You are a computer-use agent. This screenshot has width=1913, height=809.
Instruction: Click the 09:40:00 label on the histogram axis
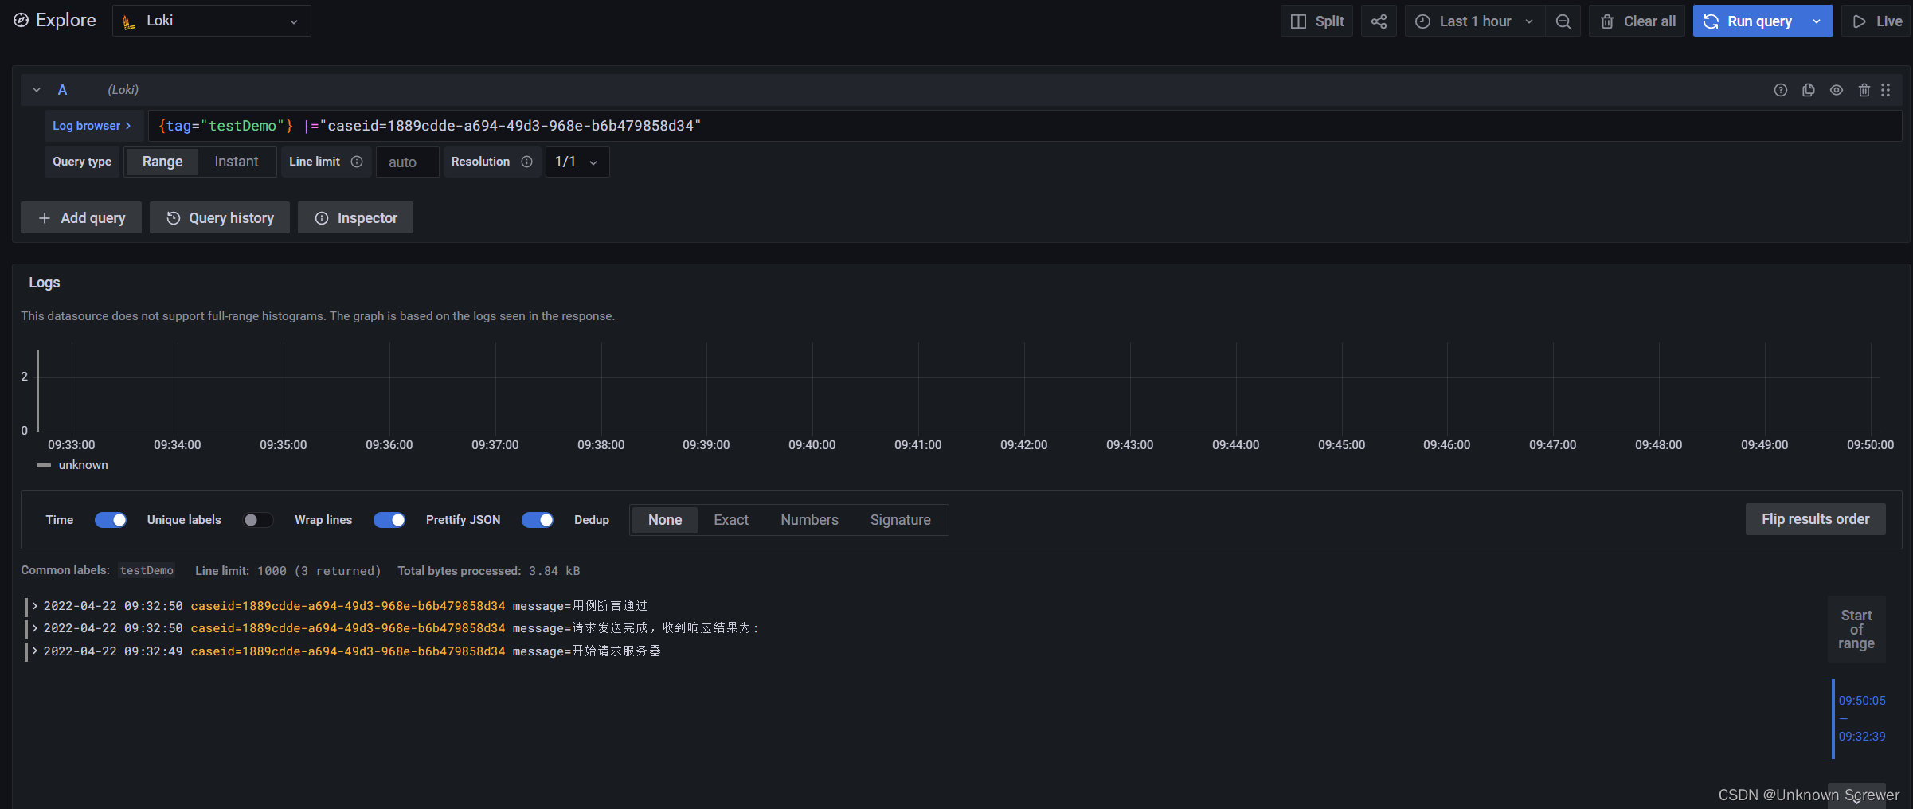(812, 445)
